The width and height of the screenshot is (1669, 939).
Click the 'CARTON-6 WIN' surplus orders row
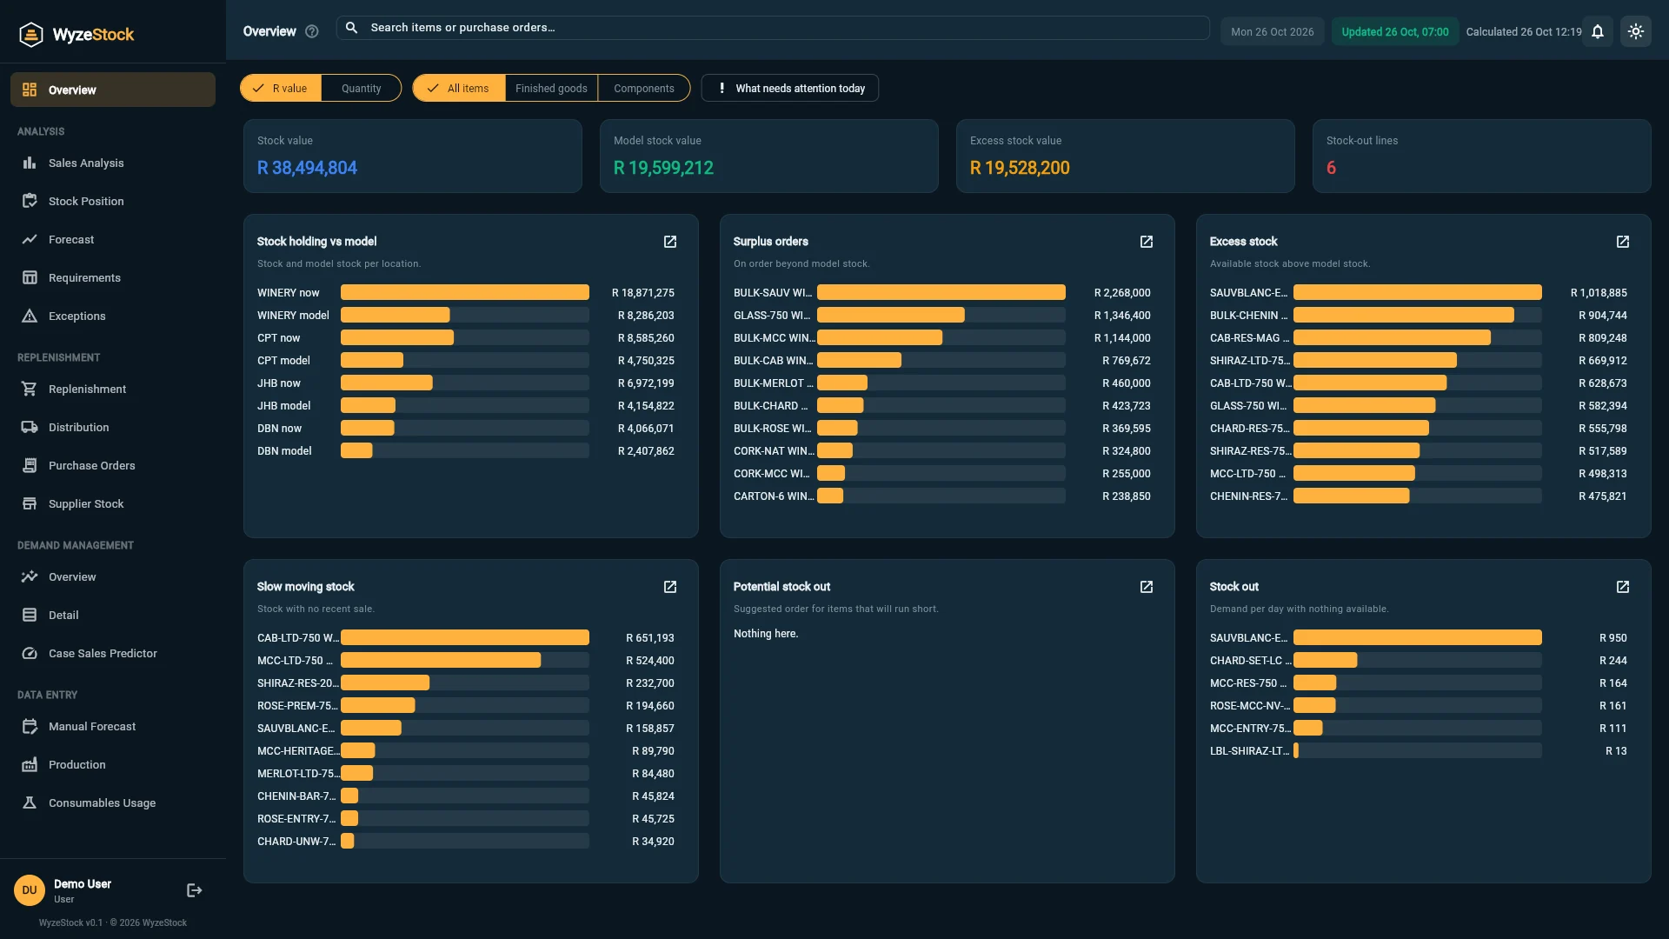coord(942,496)
